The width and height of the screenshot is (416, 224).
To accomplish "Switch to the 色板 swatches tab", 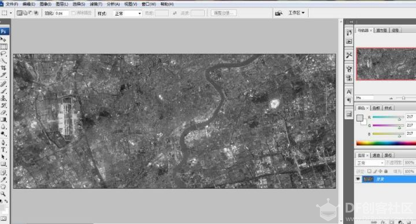I will [x=376, y=108].
